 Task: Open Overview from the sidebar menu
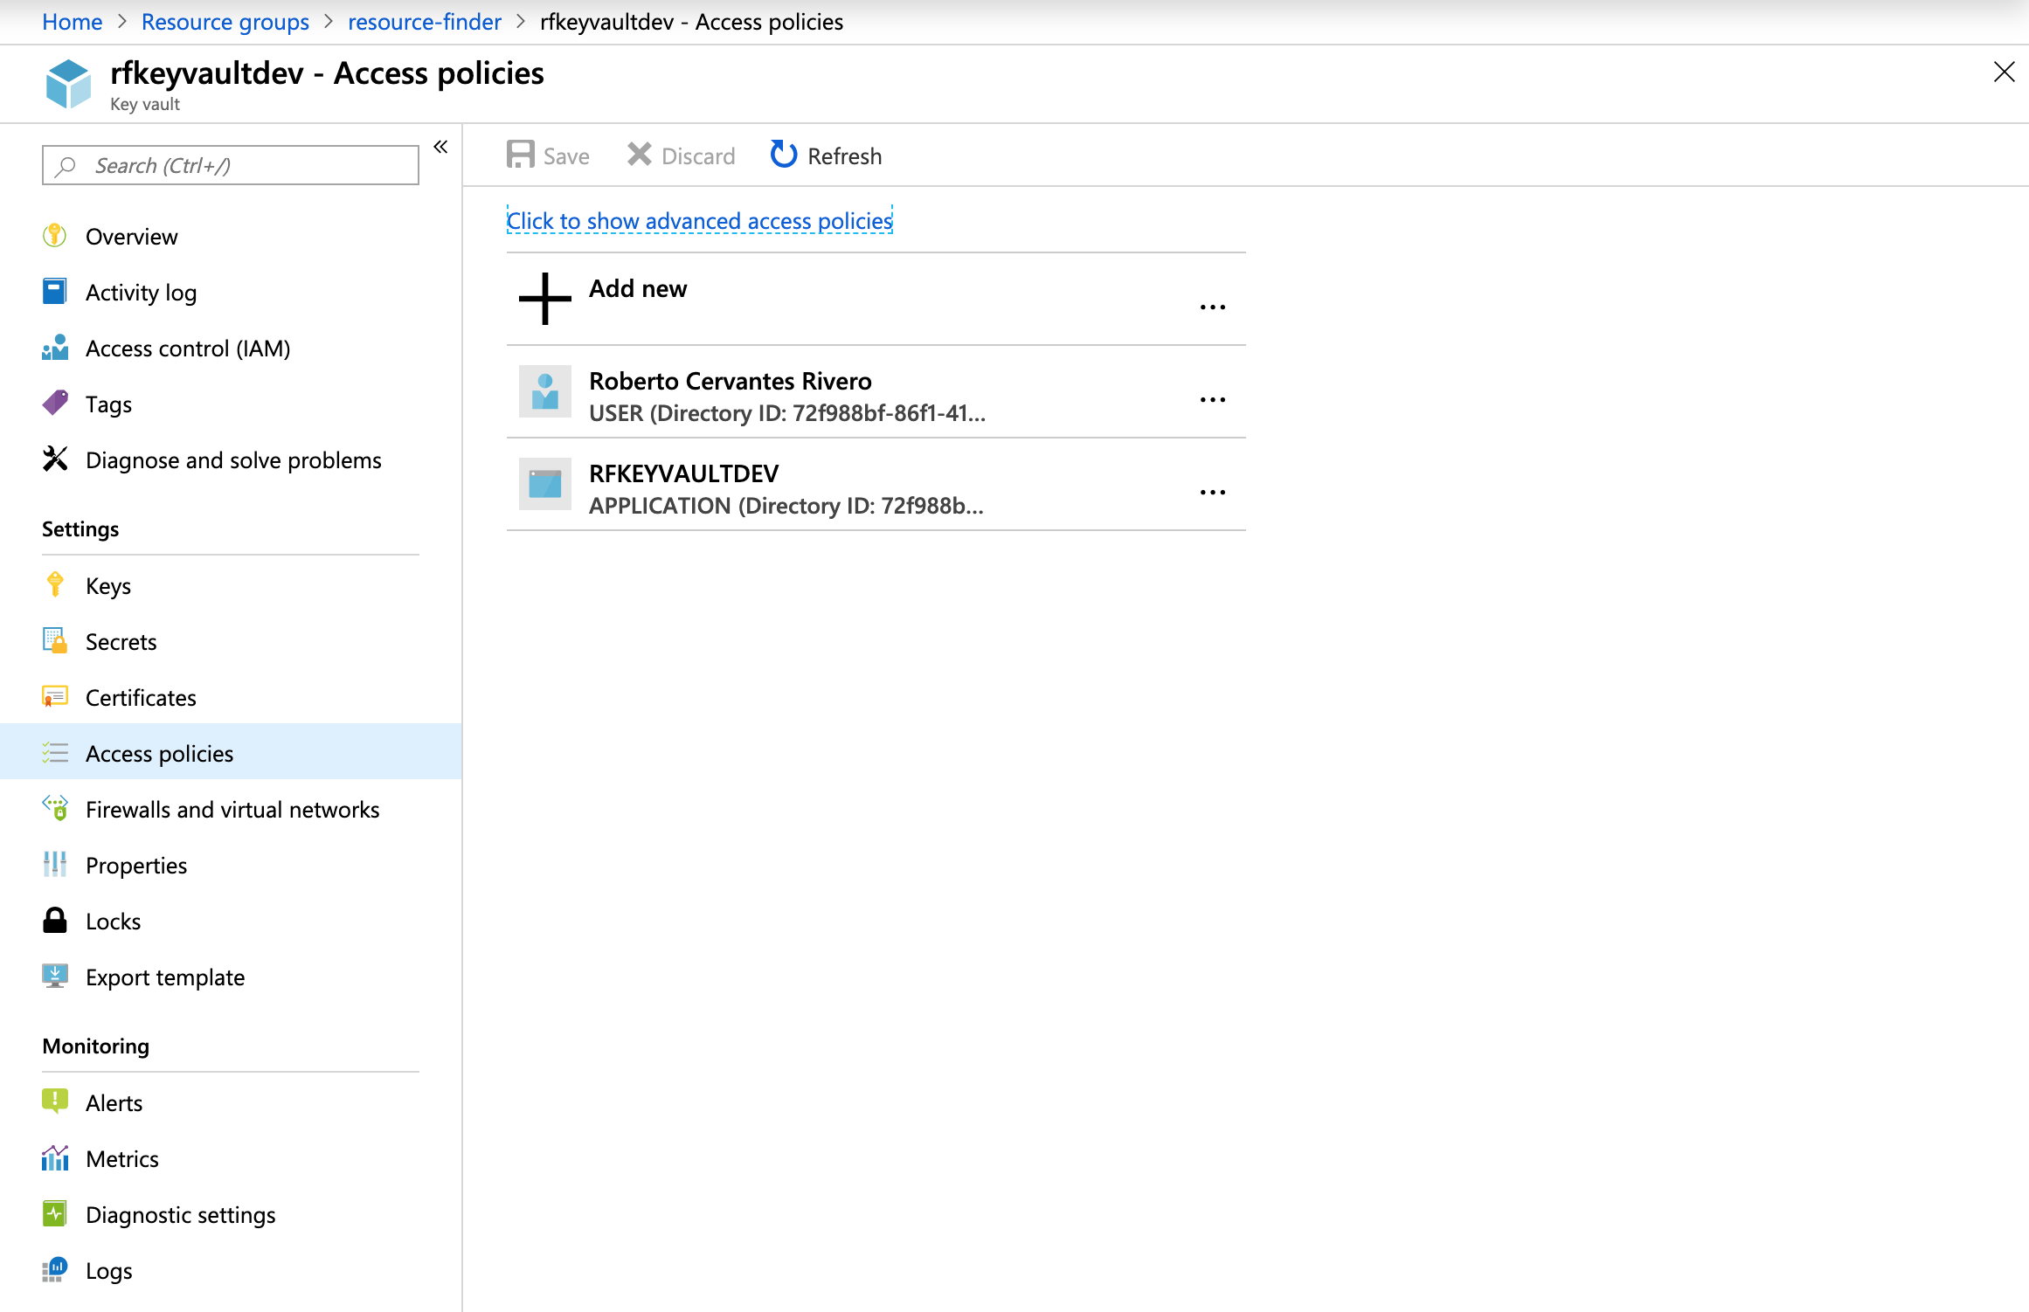132,235
